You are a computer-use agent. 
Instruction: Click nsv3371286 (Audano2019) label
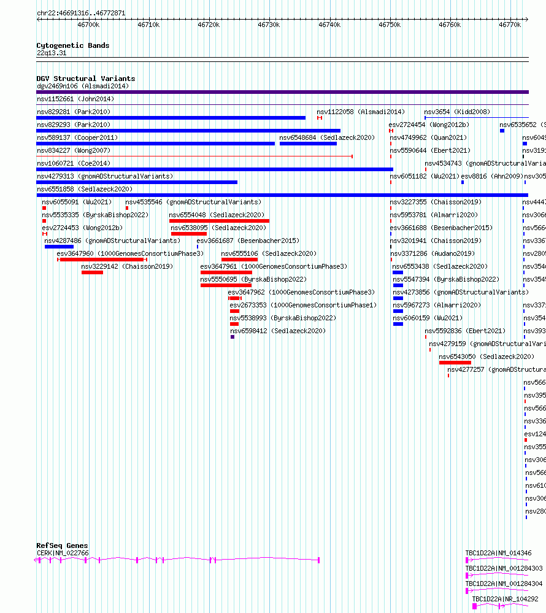(433, 253)
